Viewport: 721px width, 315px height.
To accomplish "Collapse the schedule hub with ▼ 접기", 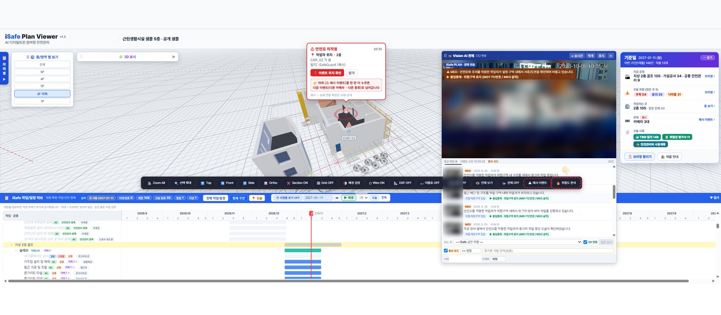I will [714, 198].
